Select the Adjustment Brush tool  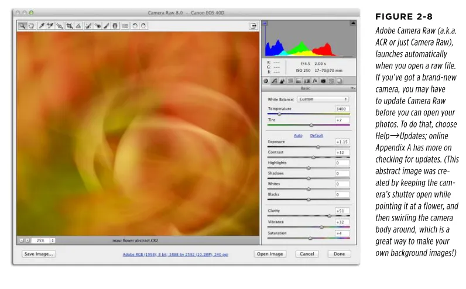(107, 26)
